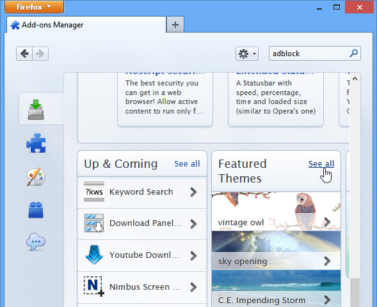Go forward with the right arrow button
The width and height of the screenshot is (377, 307).
tap(40, 54)
